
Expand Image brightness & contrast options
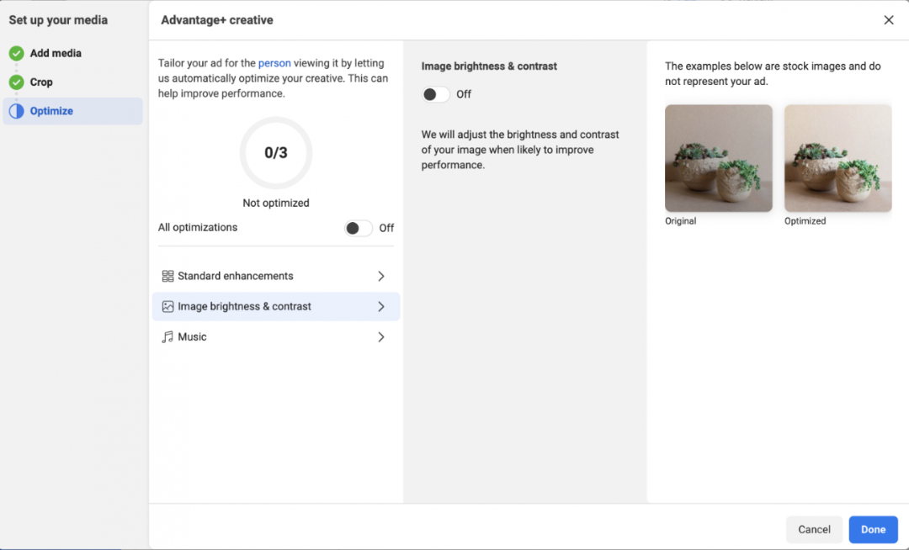(x=381, y=306)
